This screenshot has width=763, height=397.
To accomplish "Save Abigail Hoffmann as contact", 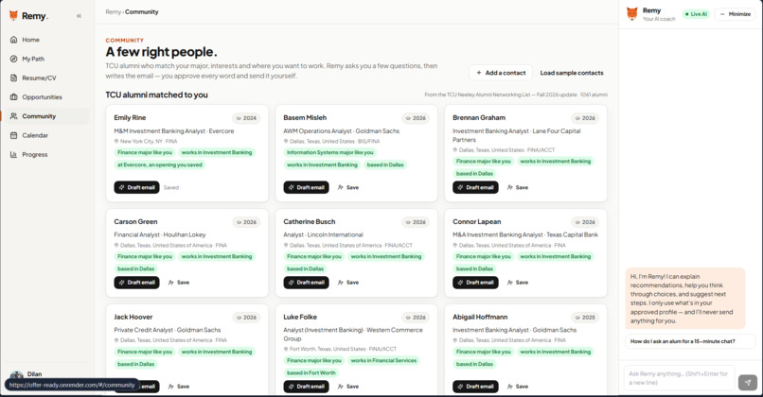I will (x=517, y=387).
